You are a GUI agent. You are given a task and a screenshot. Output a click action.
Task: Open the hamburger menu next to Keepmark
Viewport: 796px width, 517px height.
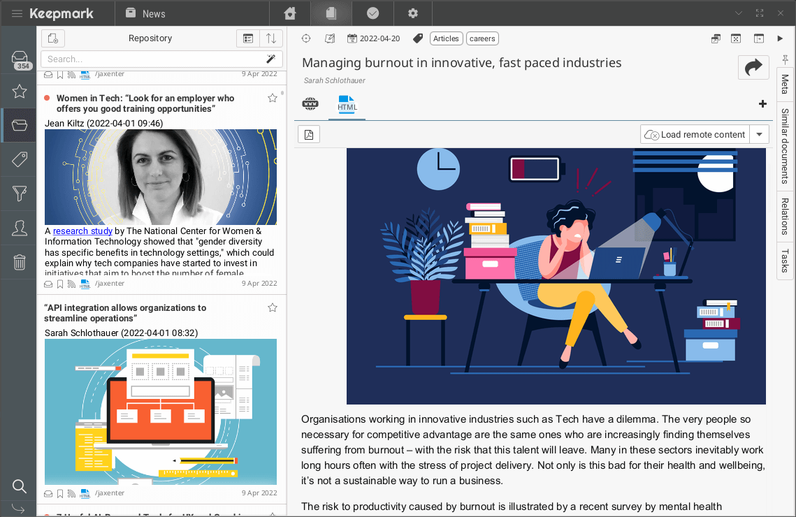pos(17,13)
